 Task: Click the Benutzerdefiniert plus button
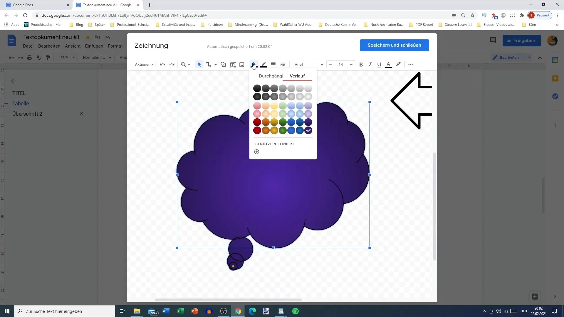point(257,151)
